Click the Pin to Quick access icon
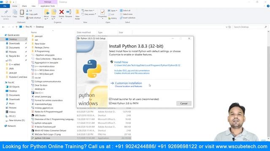The image size is (270, 151). pos(6,12)
